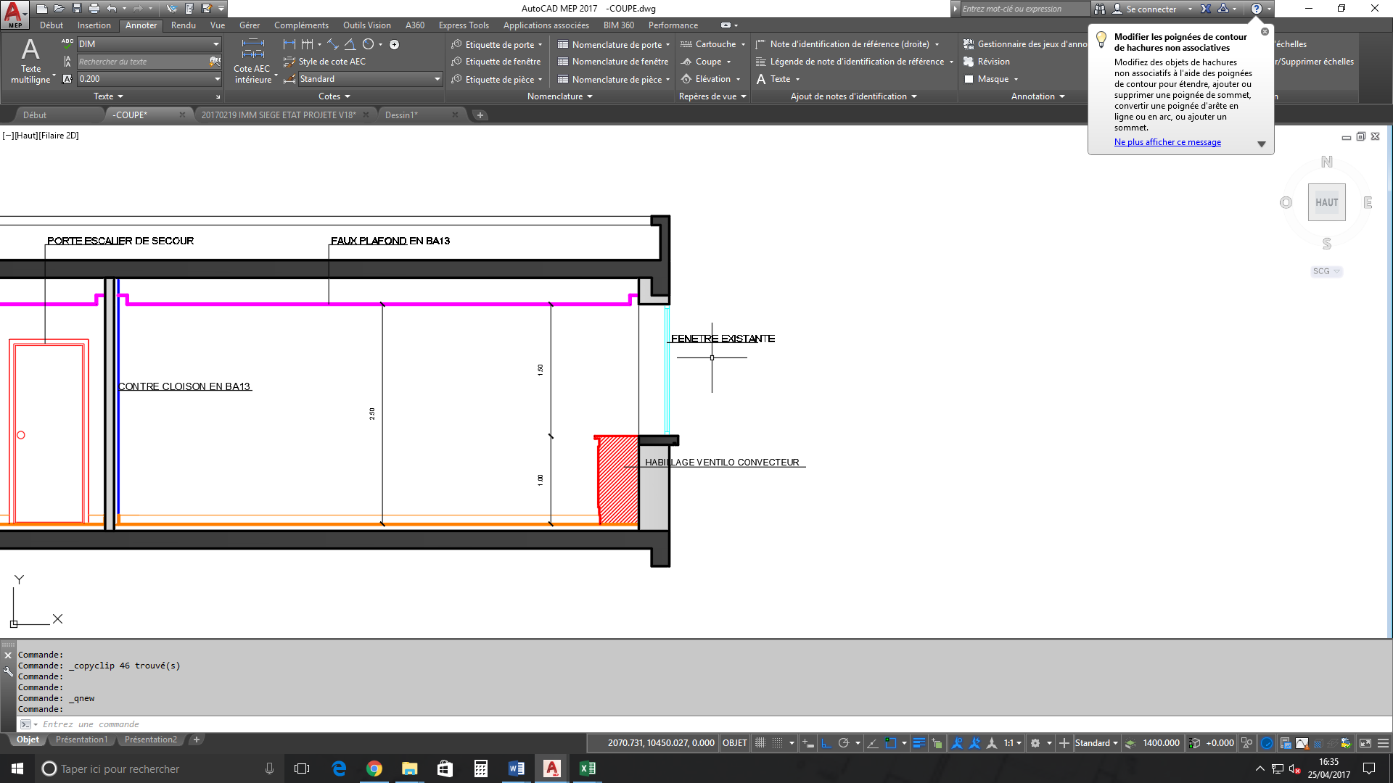Expand the Etiquette de porte dropdown
1393x783 pixels.
tap(541, 45)
